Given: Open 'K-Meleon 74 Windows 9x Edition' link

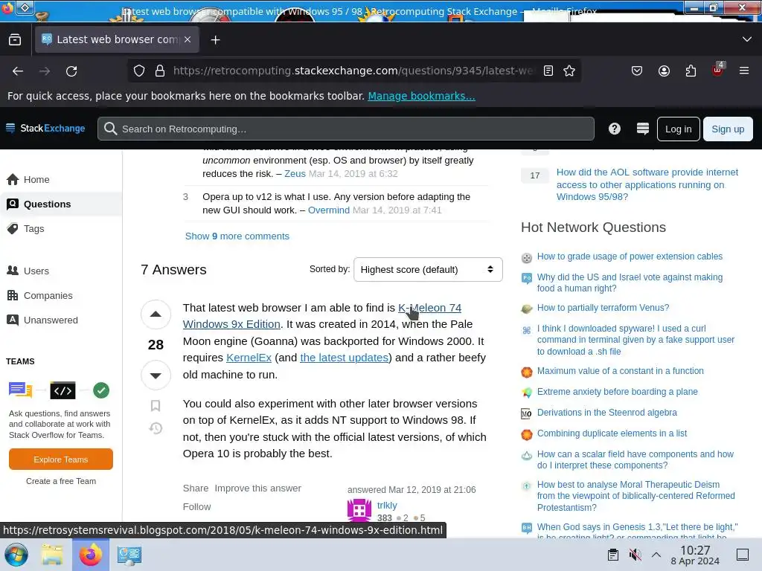Looking at the screenshot, I should pos(429,308).
